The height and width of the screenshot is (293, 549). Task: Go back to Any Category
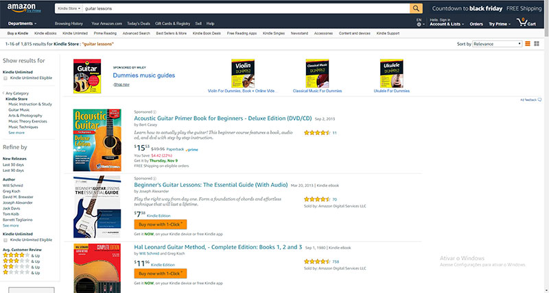[x=17, y=93]
